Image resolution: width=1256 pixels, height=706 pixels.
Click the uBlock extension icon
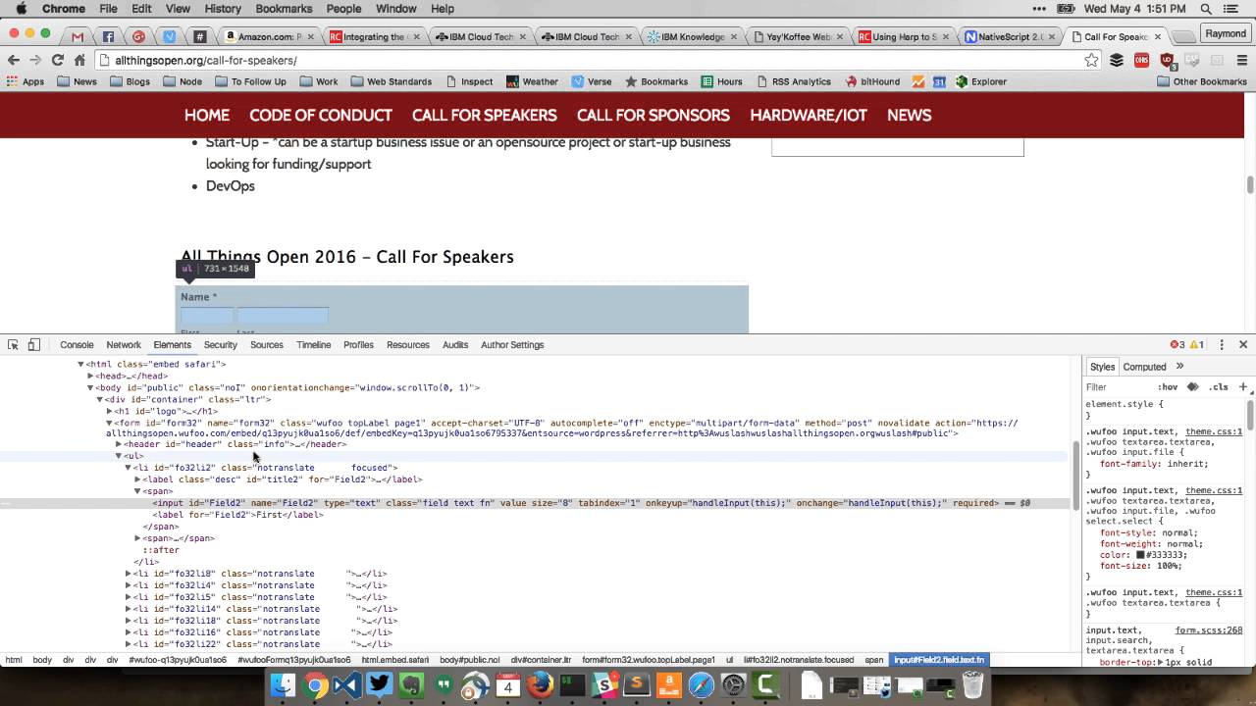(1167, 60)
